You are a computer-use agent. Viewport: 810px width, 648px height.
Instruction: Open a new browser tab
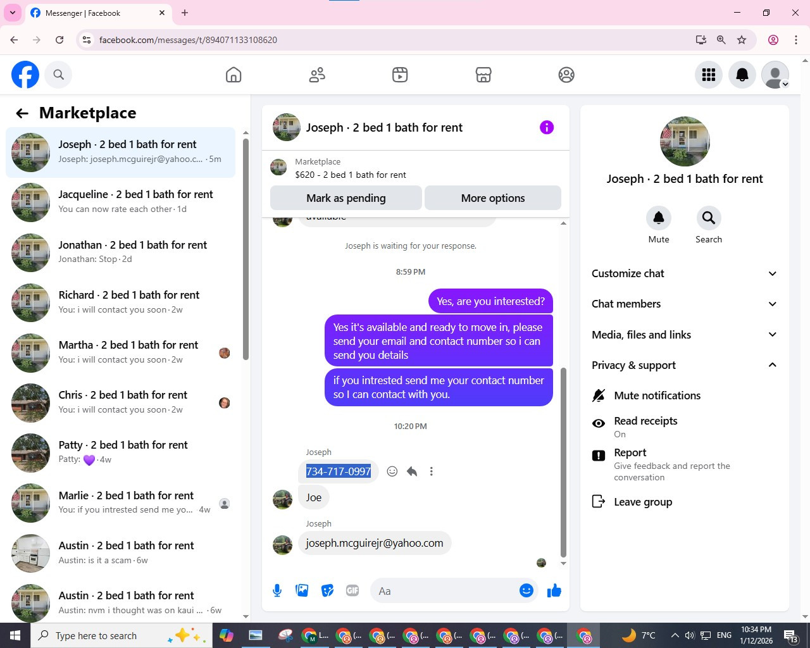coord(185,13)
